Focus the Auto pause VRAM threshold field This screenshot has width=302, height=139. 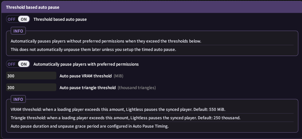pyautogui.click(x=31, y=76)
